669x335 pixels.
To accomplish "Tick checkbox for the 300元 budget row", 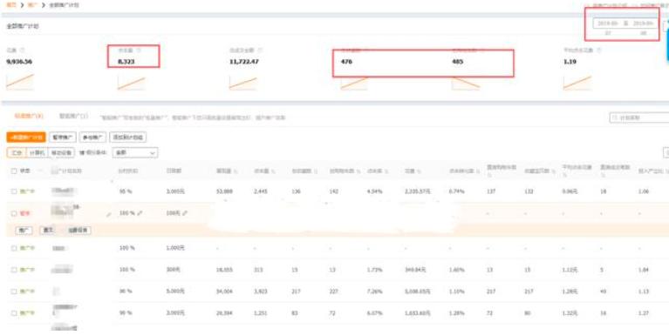I will [14, 270].
